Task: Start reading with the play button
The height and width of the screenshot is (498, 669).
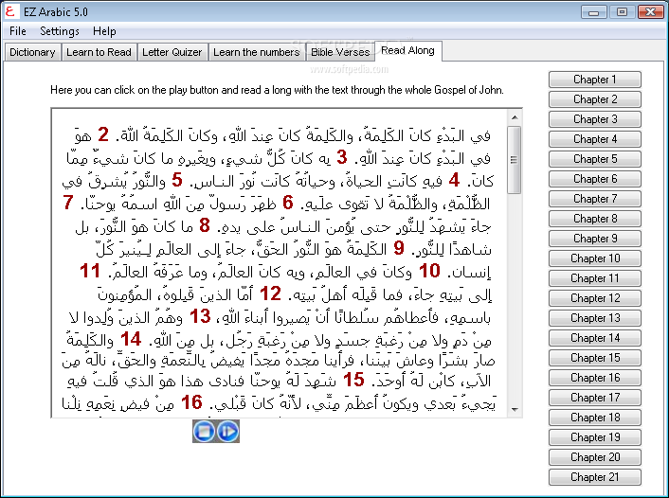Action: (228, 431)
